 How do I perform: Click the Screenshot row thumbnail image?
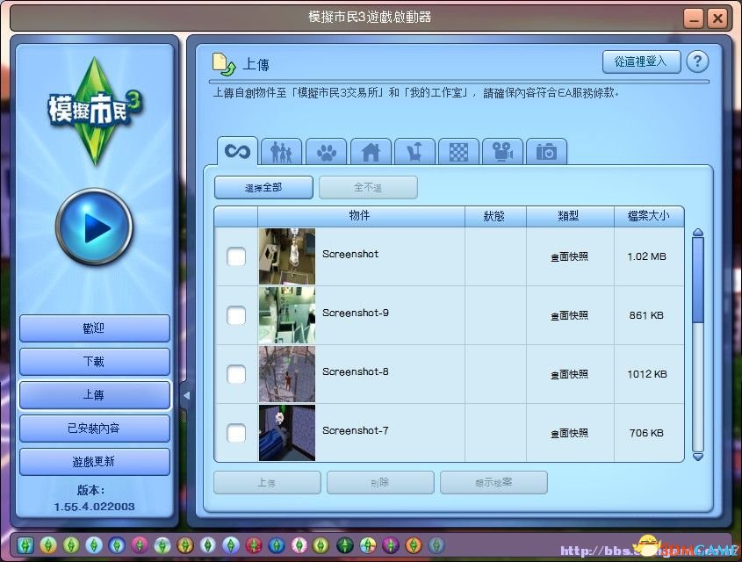287,256
